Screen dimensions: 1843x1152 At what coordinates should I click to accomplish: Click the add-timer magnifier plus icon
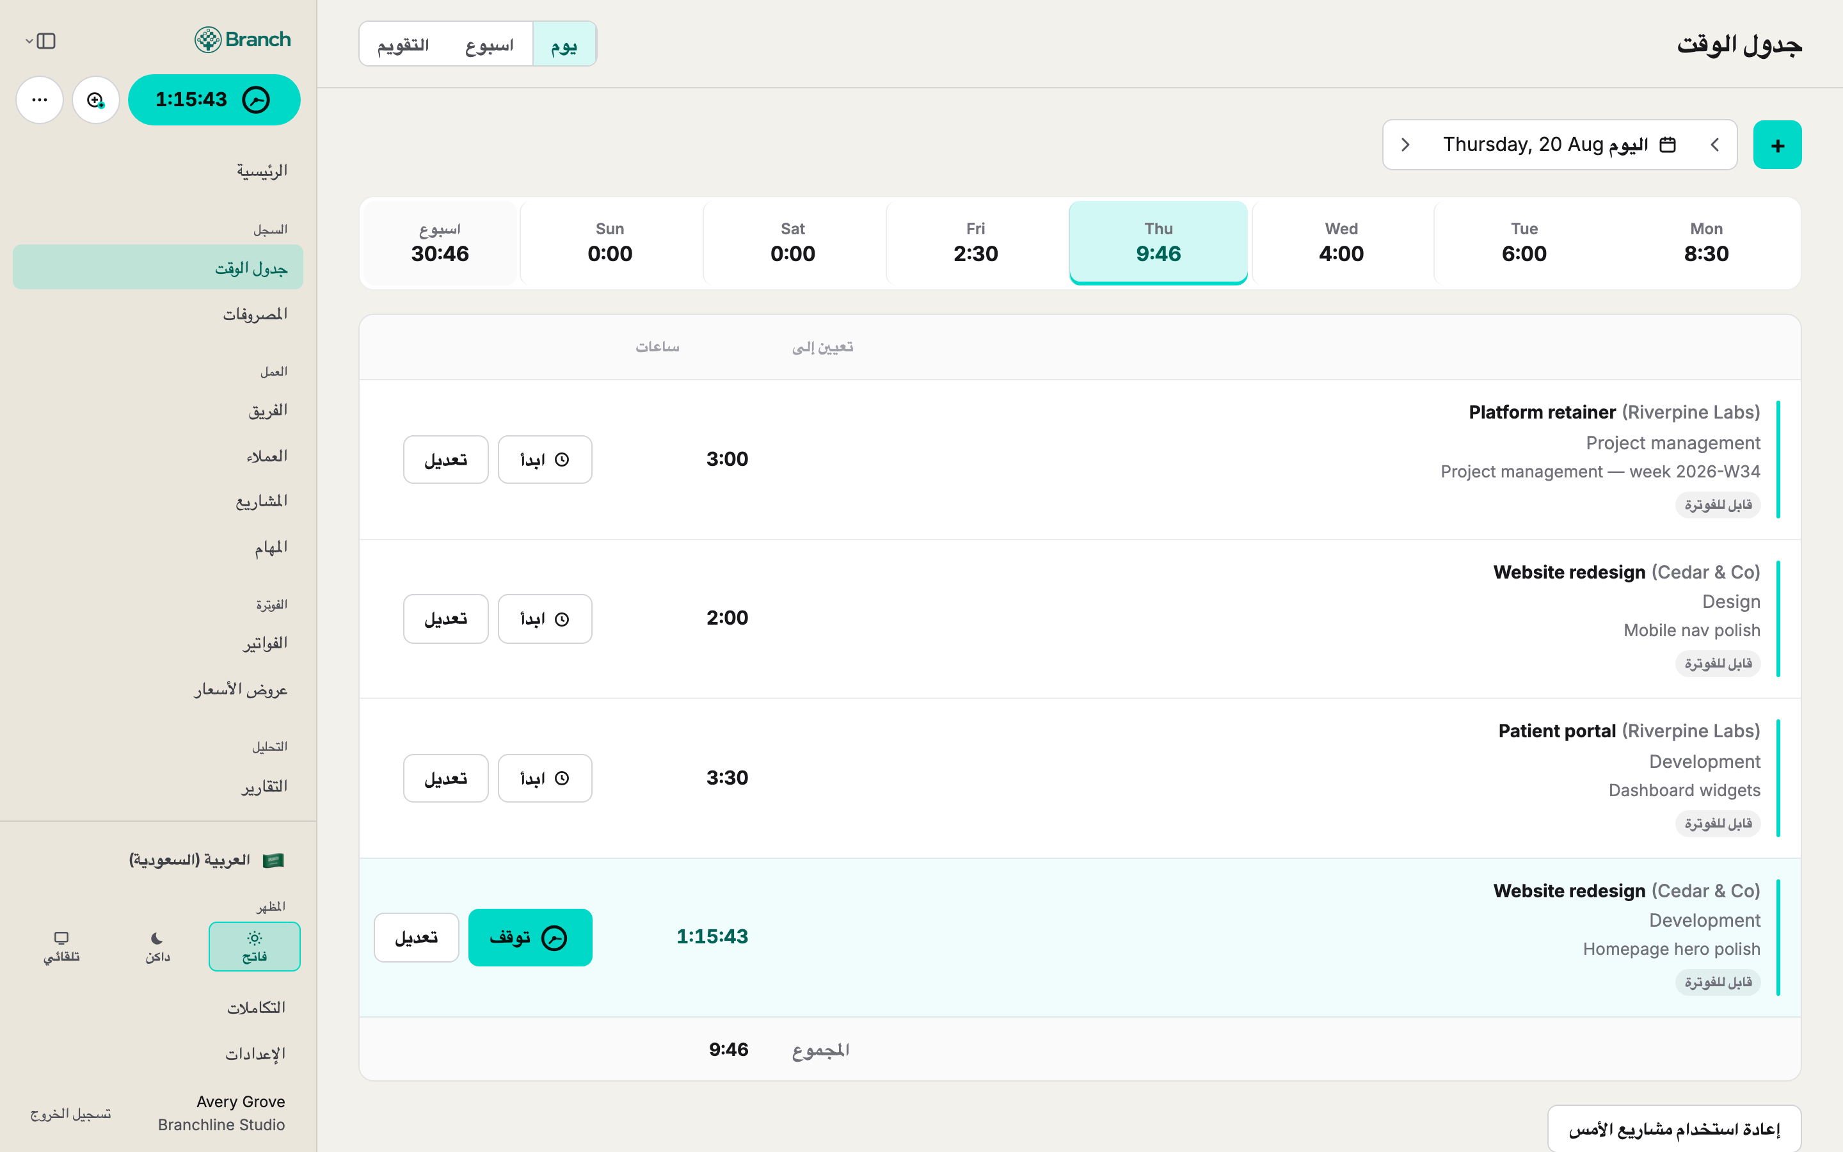[x=96, y=100]
